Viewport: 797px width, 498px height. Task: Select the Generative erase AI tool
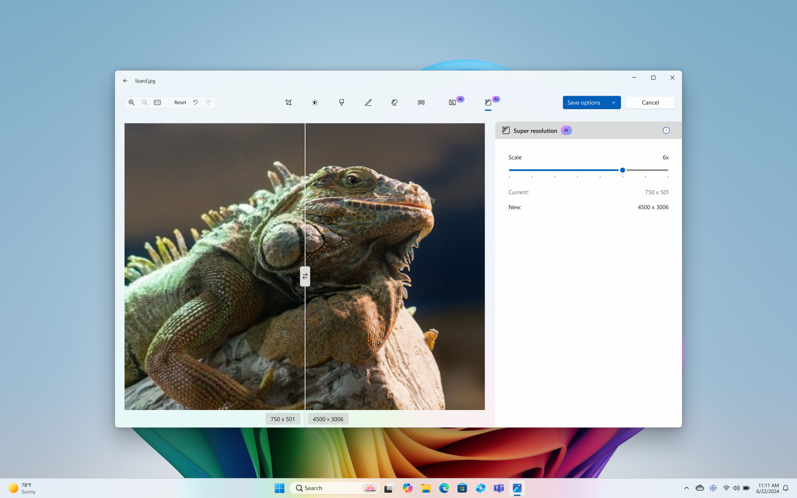[x=394, y=102]
